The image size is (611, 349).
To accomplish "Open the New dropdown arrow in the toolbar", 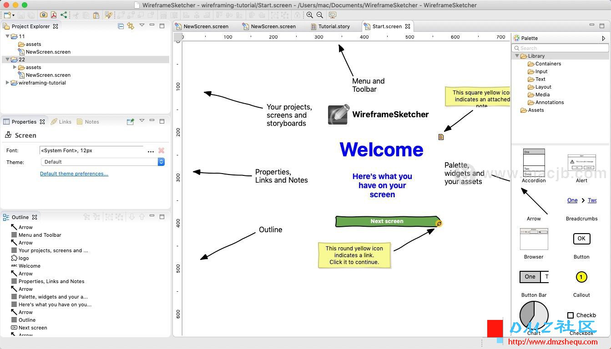I will [13, 15].
